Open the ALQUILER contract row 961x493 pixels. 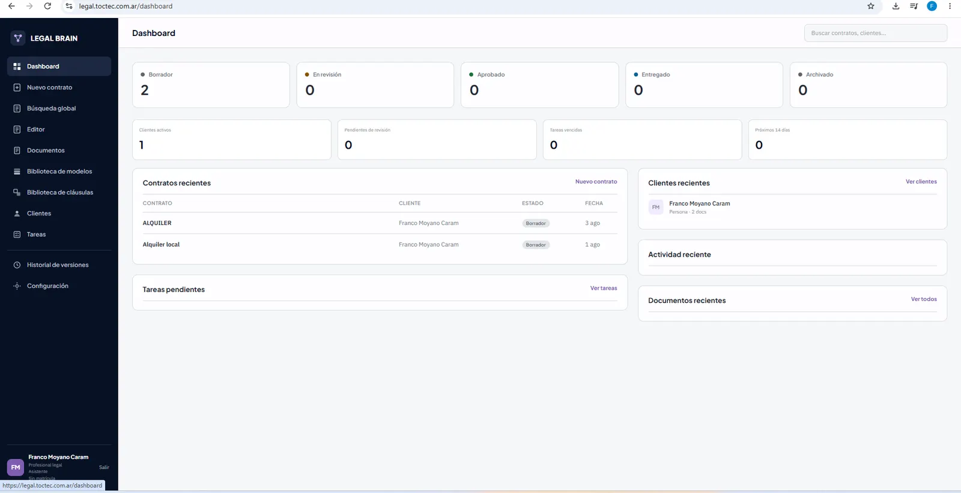(x=380, y=223)
